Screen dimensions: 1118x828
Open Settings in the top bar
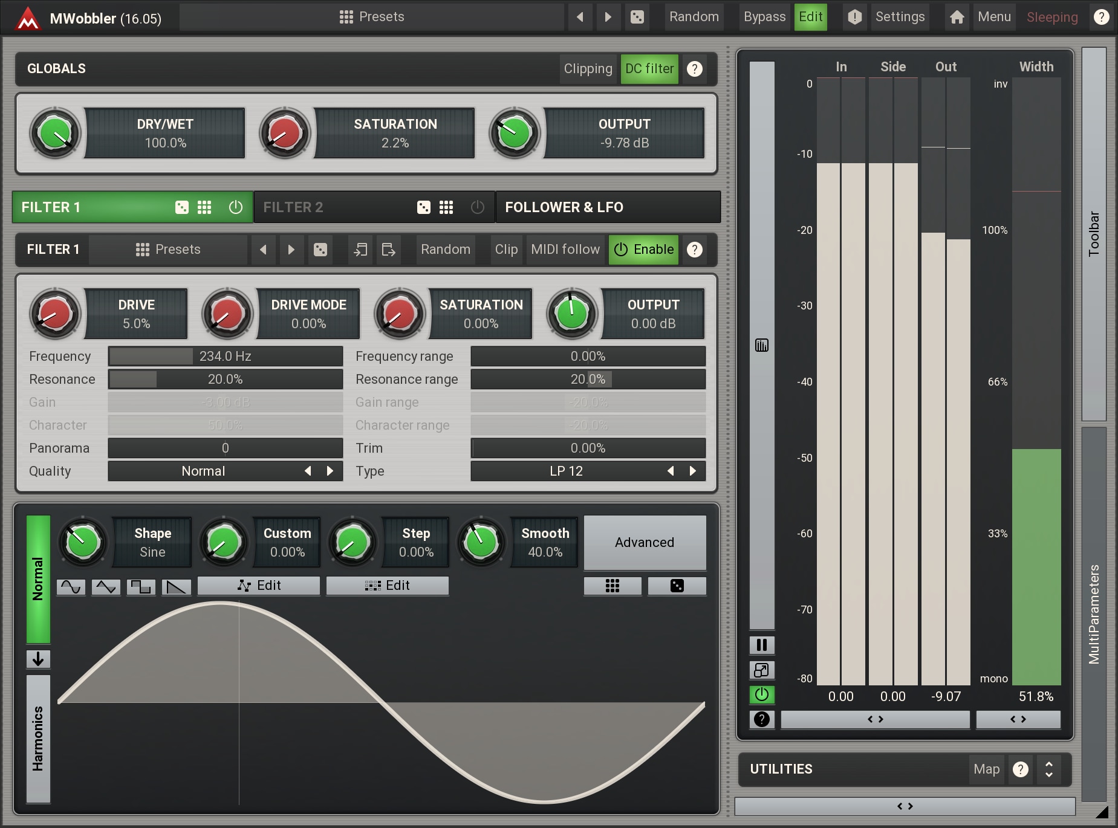point(900,17)
